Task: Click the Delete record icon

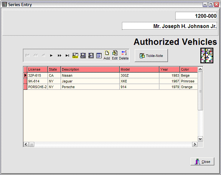Action: click(124, 55)
